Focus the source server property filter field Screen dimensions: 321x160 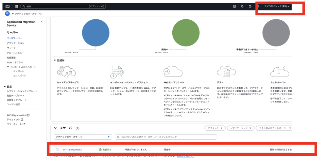click(166, 137)
